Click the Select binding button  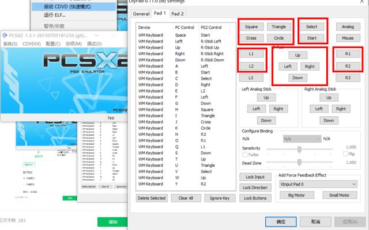(311, 26)
